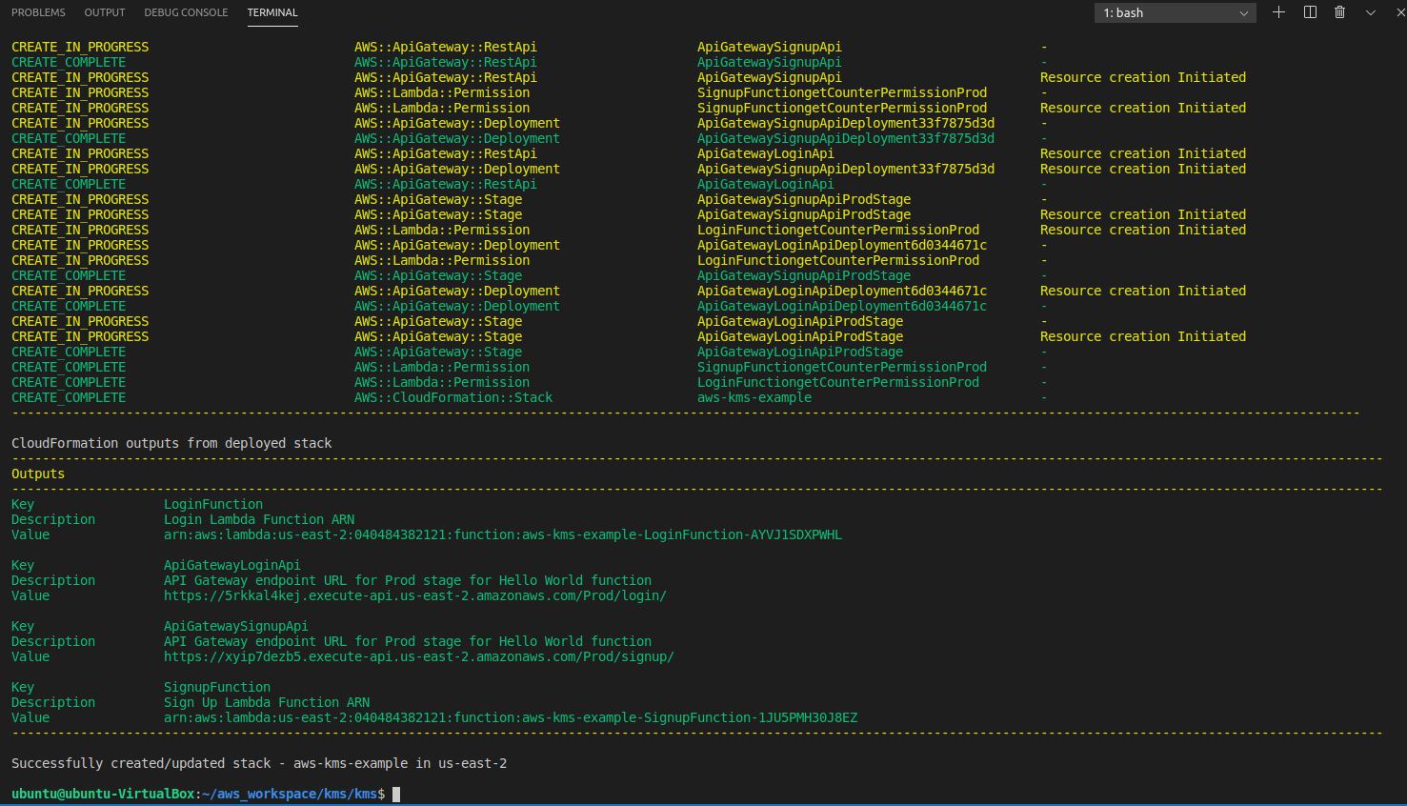Click the 'ApiGatewaySignupApi' output key name
Viewport: 1407px width, 806px height.
coord(236,626)
